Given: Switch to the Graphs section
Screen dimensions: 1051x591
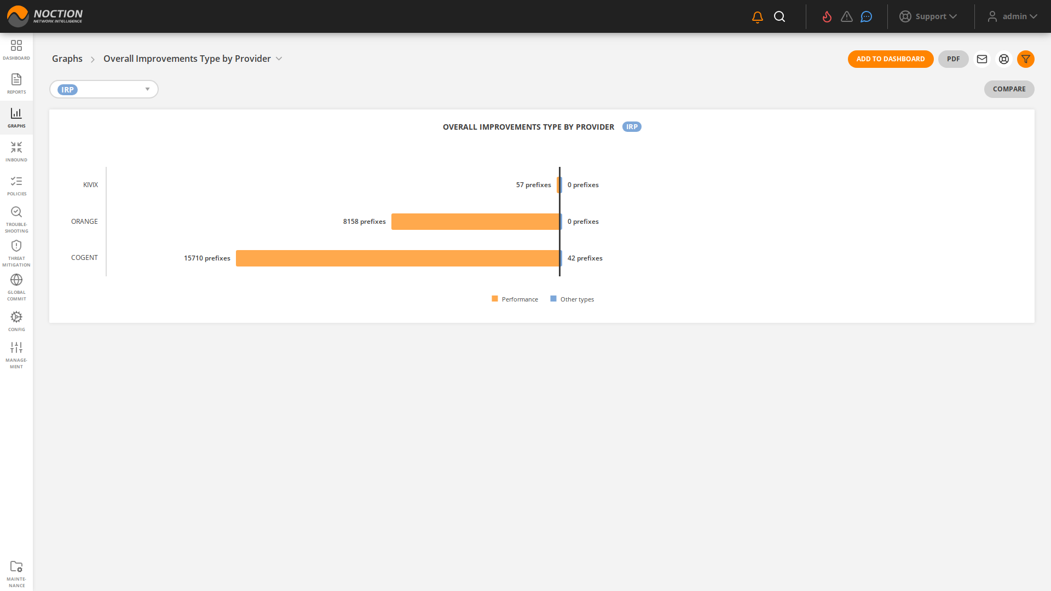Looking at the screenshot, I should [16, 117].
